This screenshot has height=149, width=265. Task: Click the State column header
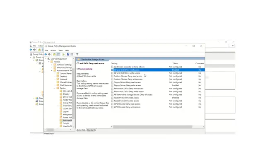176,63
